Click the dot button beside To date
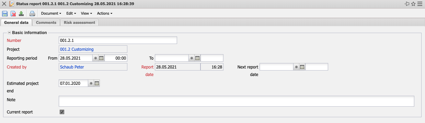The width and height of the screenshot is (425, 123). tap(192, 58)
